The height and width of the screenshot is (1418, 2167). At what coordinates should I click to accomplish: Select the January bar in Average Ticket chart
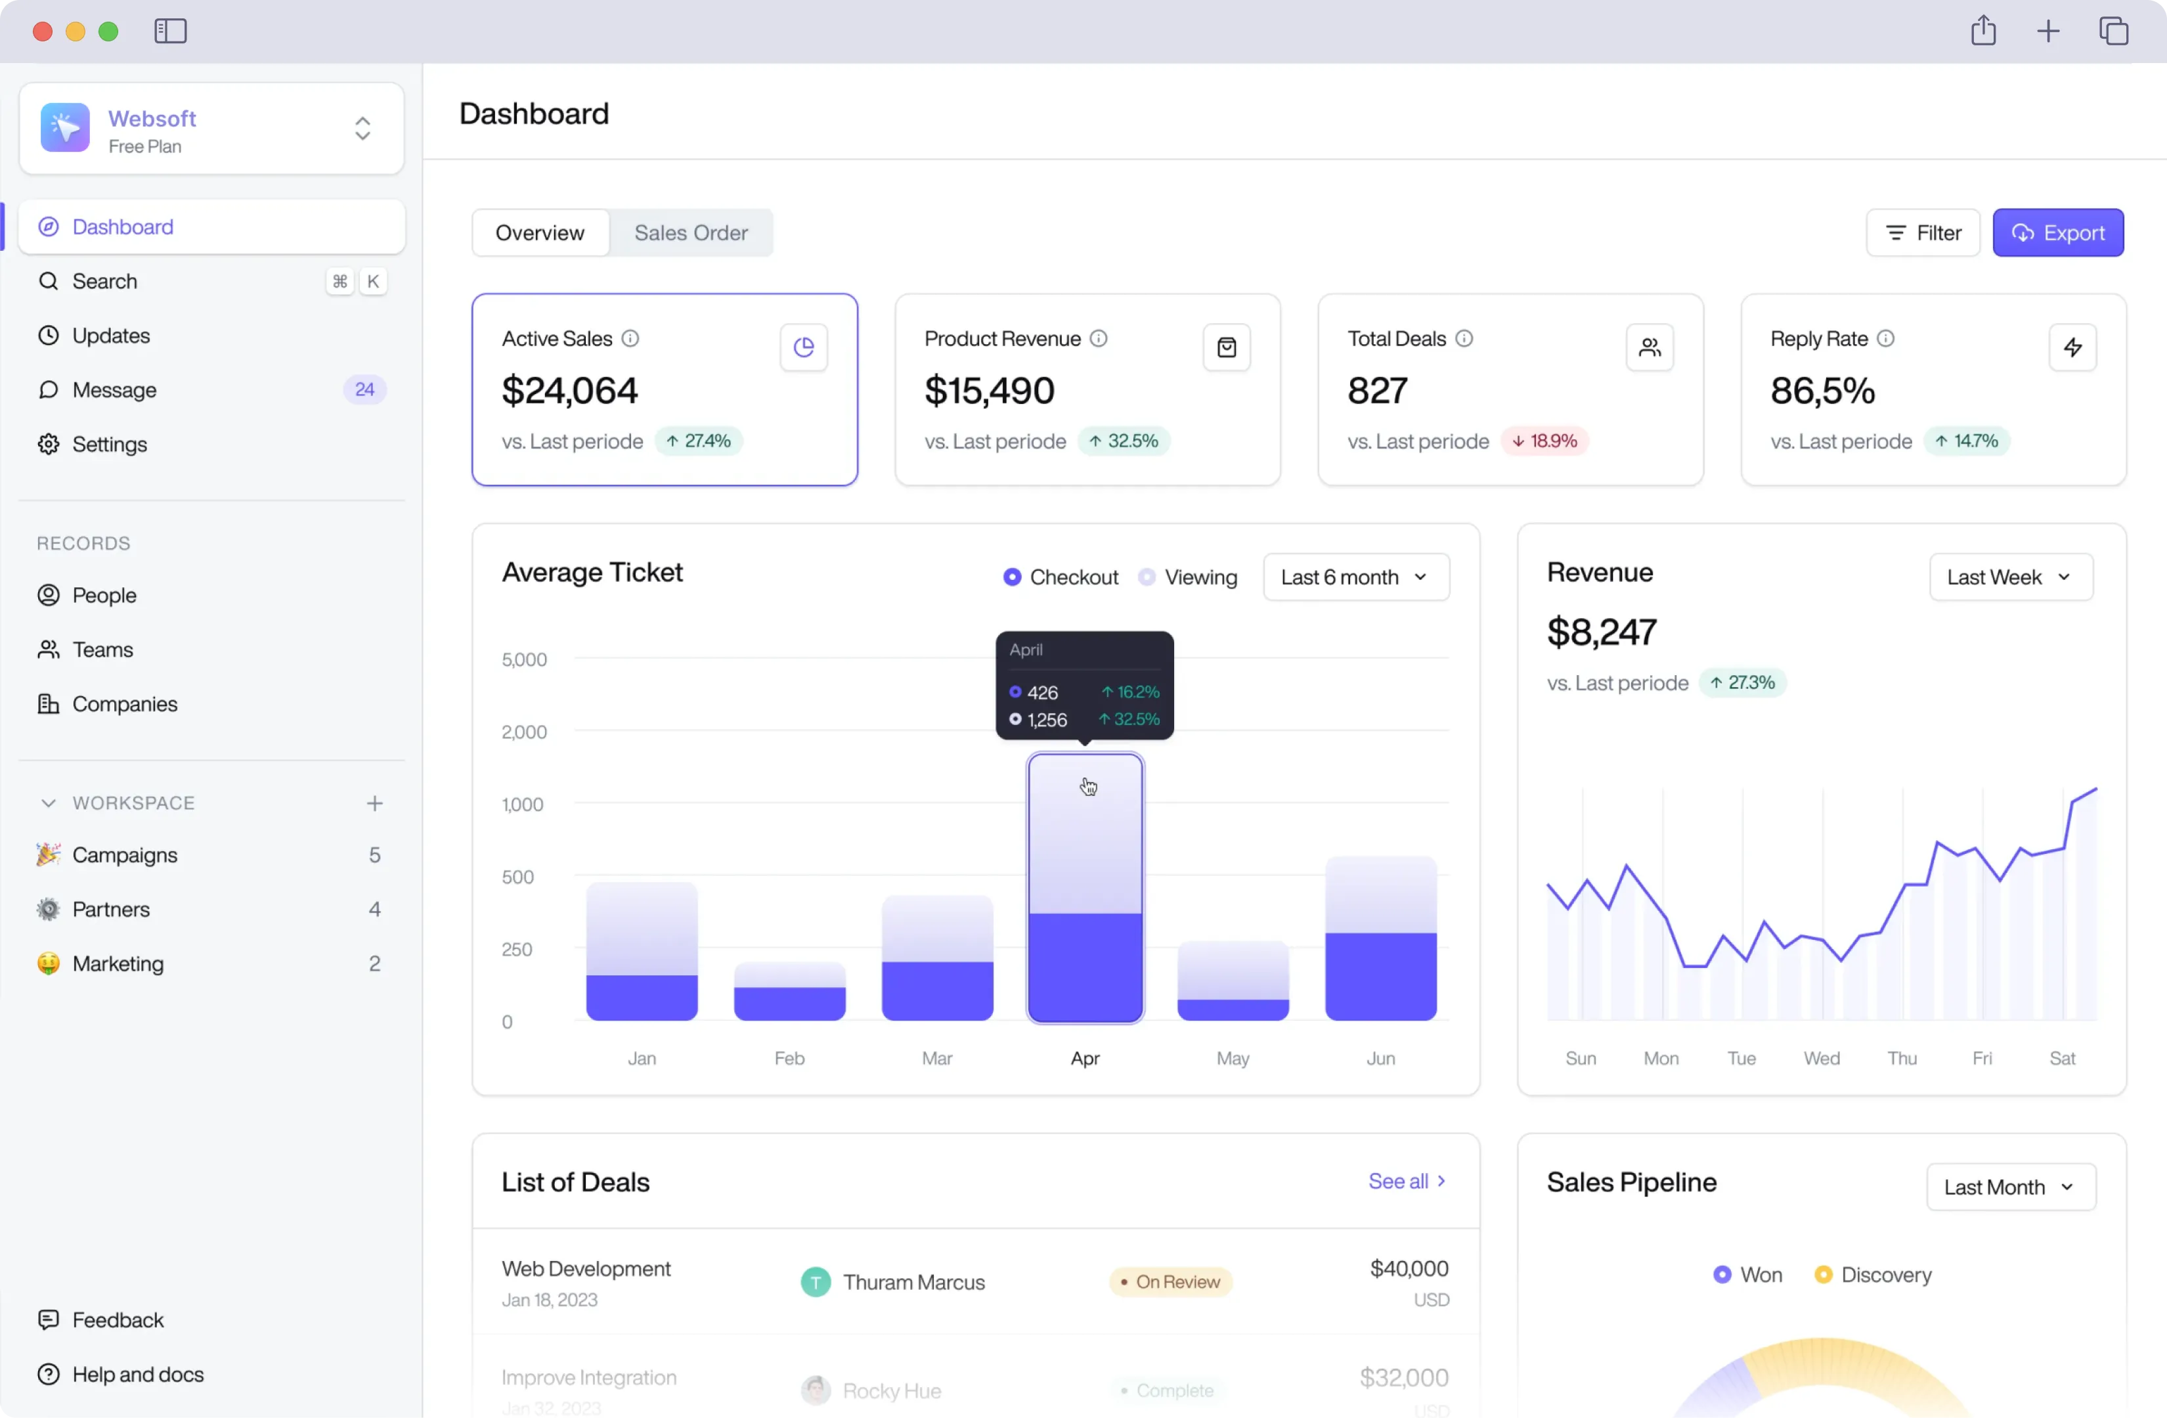point(641,952)
